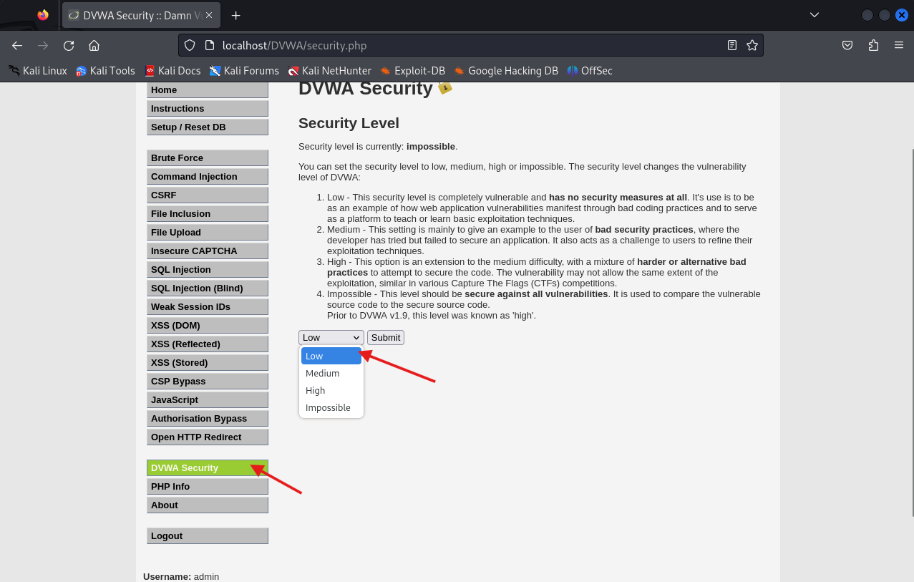The image size is (914, 582).
Task: Open the OffSec bookmark
Action: (590, 70)
